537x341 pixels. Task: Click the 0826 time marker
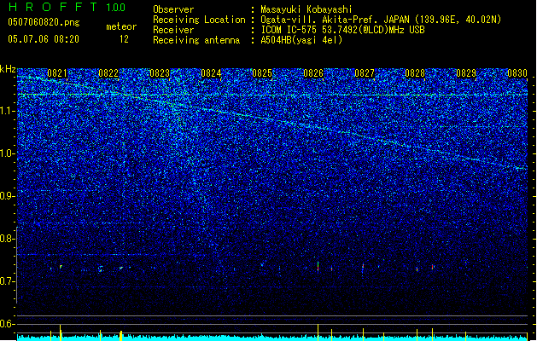[x=313, y=73]
